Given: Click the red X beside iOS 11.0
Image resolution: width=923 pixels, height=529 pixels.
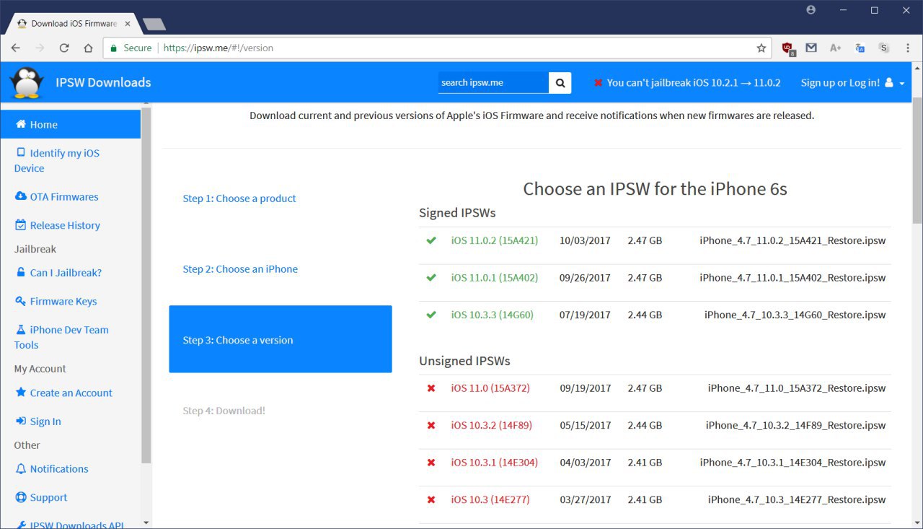Looking at the screenshot, I should coord(431,388).
